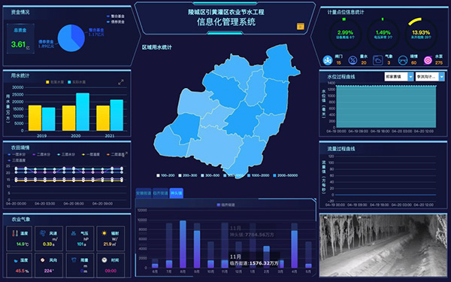
Task: Click the 闸门 gate valve icon
Action: pos(327,60)
